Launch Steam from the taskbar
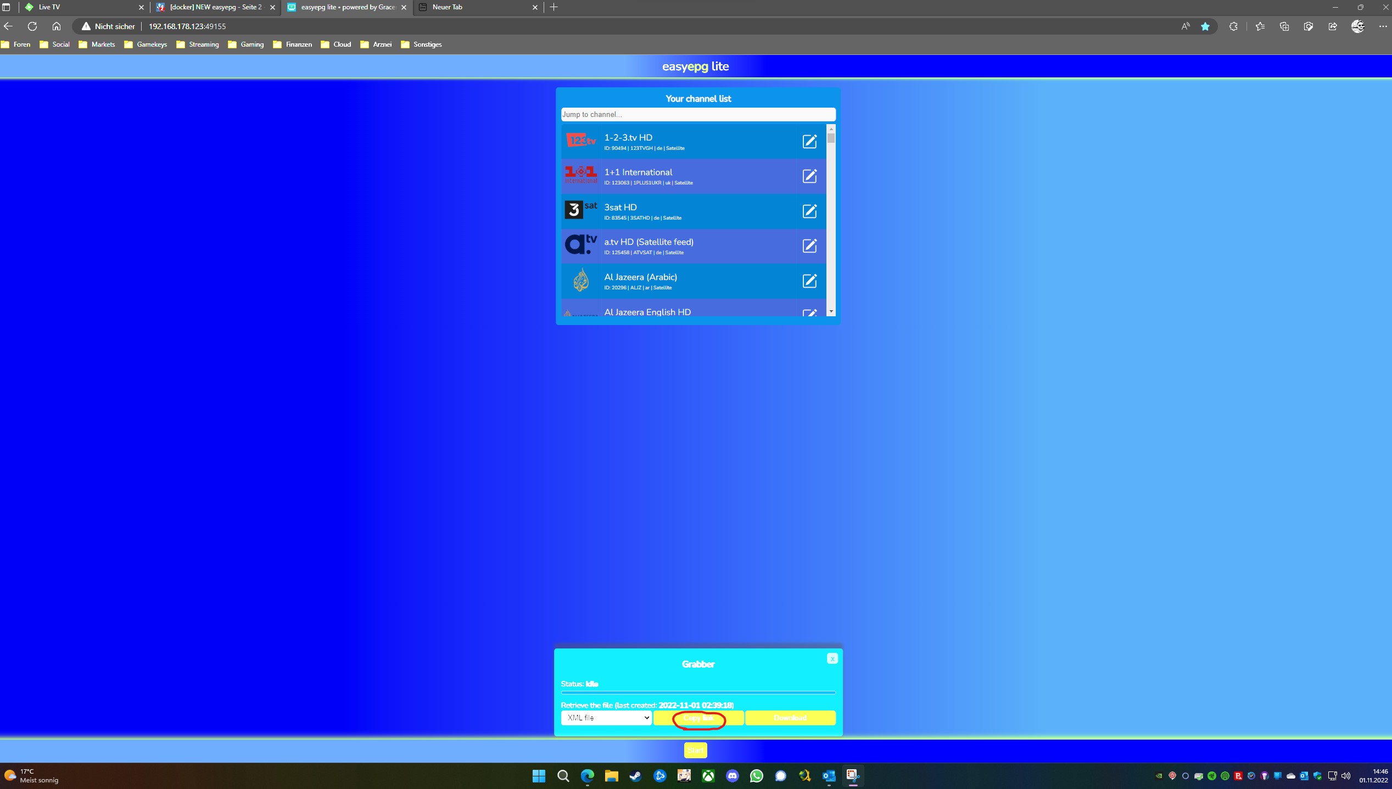The width and height of the screenshot is (1392, 789). coord(635,776)
